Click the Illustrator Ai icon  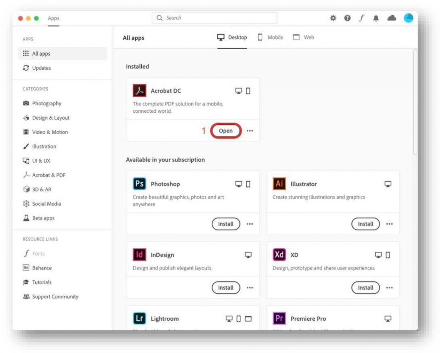[279, 184]
